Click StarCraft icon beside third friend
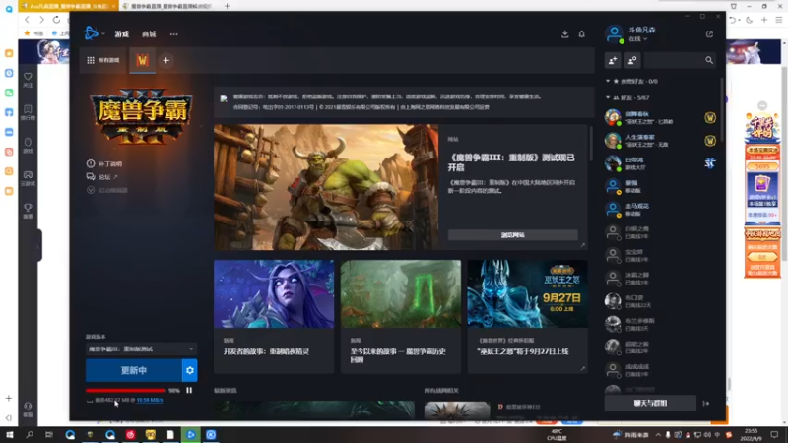 click(x=710, y=163)
